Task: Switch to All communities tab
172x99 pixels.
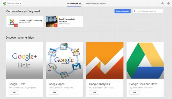Action: (74, 4)
